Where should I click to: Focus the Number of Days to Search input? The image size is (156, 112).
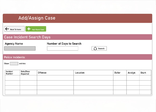(62, 48)
